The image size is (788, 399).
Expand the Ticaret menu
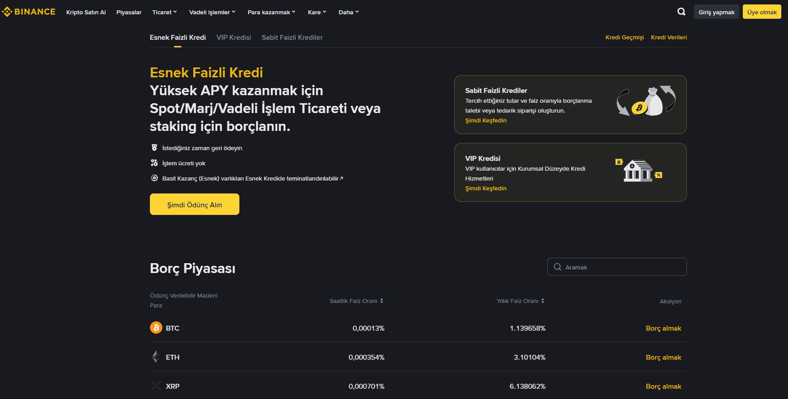click(165, 12)
